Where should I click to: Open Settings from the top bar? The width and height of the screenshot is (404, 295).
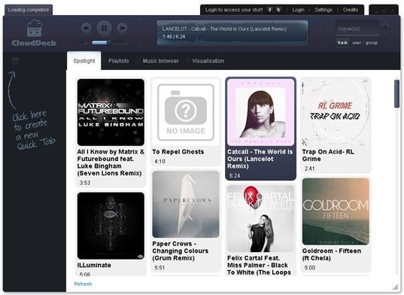324,10
